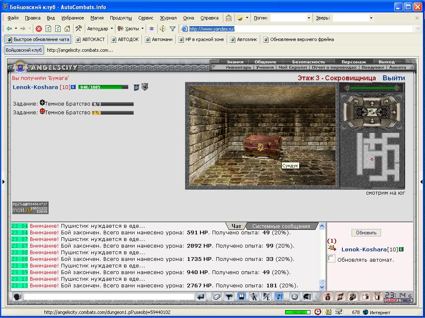Click the eraser clear chat icon
Image resolution: width=425 pixels, height=318 pixels.
point(217,297)
